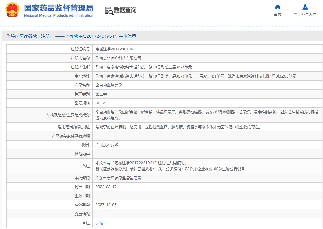Click the 生效日期 row label

[82, 196]
